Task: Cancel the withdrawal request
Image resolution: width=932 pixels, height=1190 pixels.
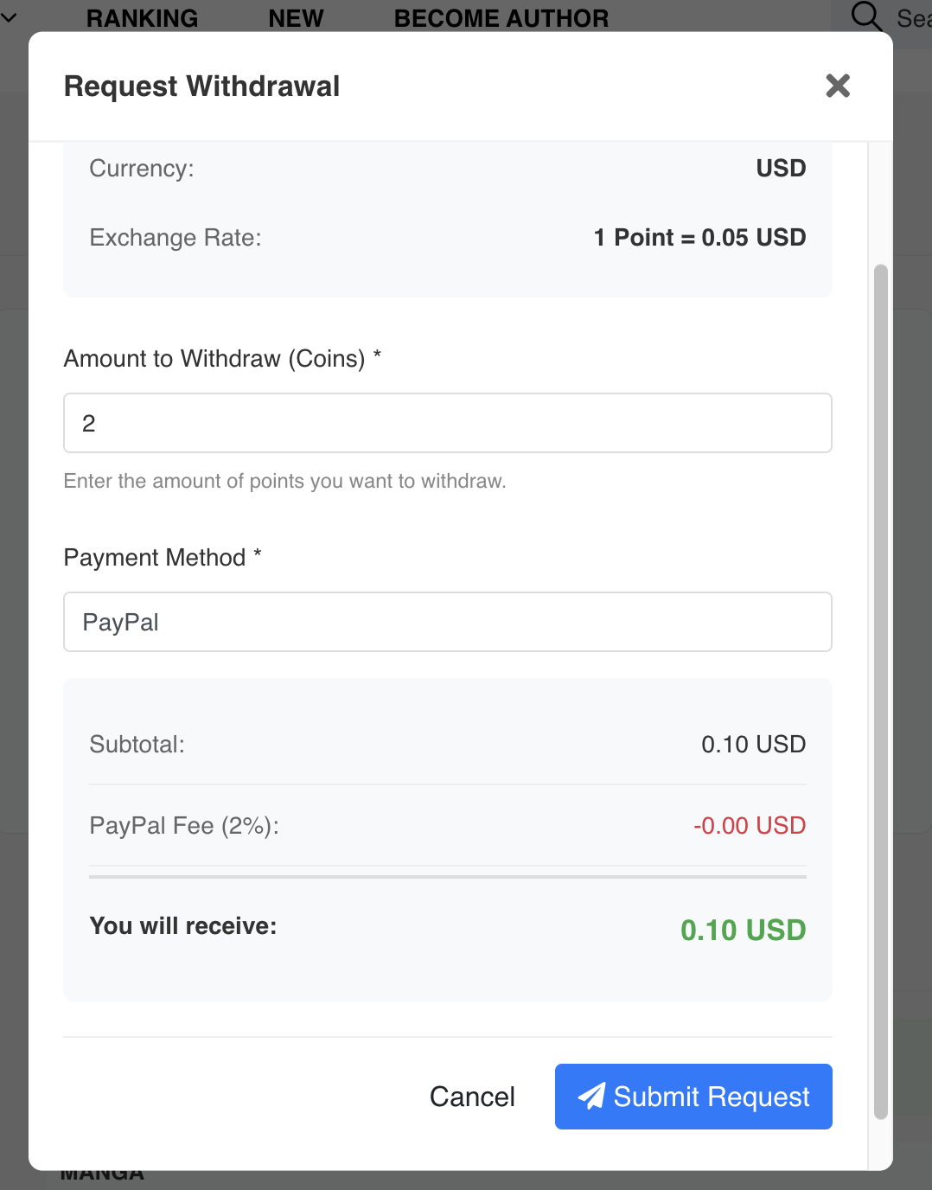Action: tap(472, 1096)
